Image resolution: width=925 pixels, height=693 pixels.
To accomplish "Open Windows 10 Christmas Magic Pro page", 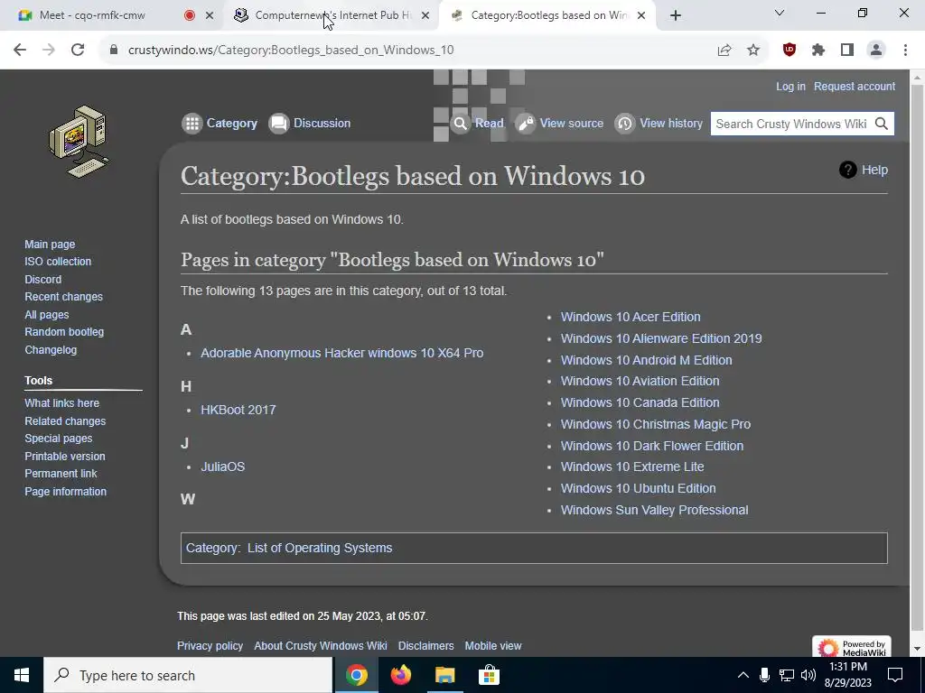I will point(656,424).
